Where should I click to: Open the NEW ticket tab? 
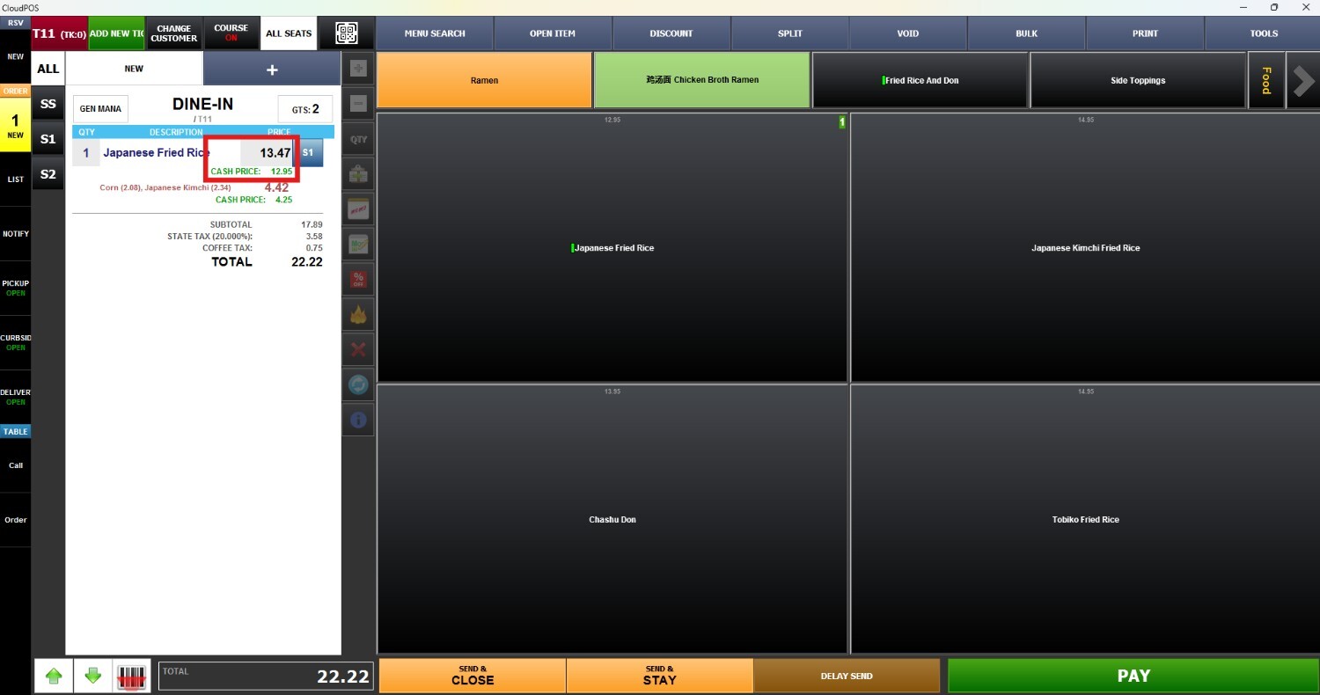(x=134, y=69)
